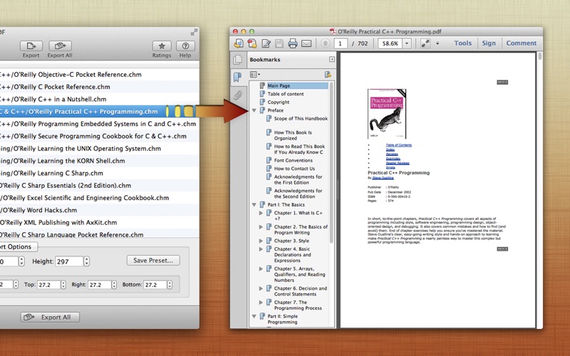This screenshot has height=356, width=570.
Task: Print the PDF with printer icon
Action: click(293, 43)
